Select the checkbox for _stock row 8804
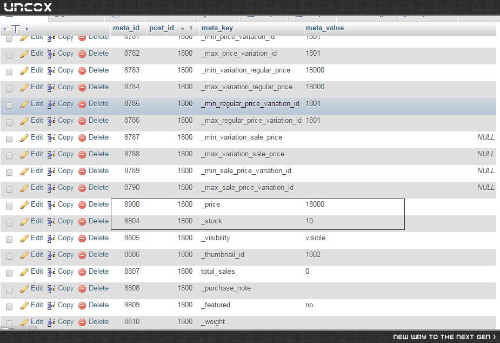 point(9,223)
